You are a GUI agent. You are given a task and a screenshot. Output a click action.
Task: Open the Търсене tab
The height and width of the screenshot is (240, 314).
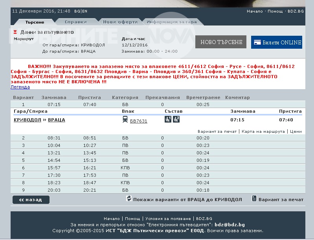(x=35, y=22)
